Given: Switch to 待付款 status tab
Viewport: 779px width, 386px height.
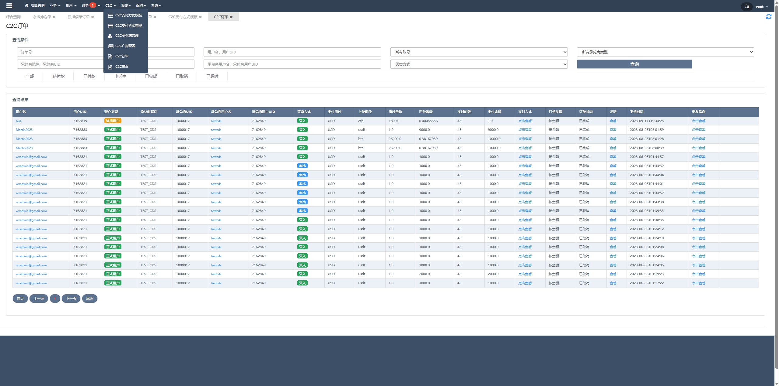Looking at the screenshot, I should point(58,76).
